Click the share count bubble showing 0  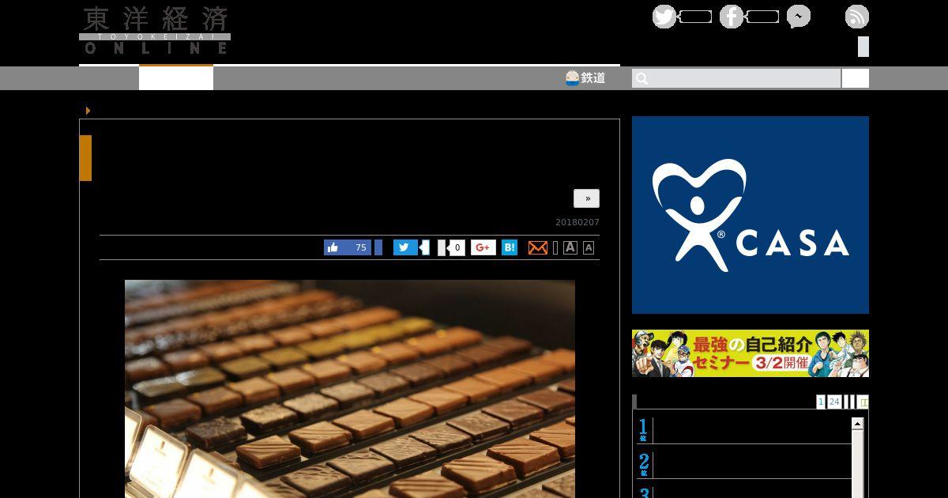(457, 247)
